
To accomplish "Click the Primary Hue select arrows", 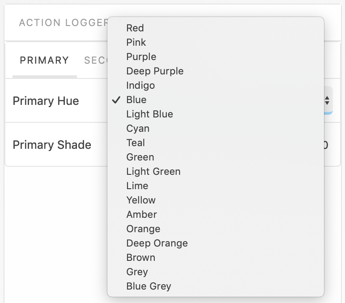I will pos(328,101).
